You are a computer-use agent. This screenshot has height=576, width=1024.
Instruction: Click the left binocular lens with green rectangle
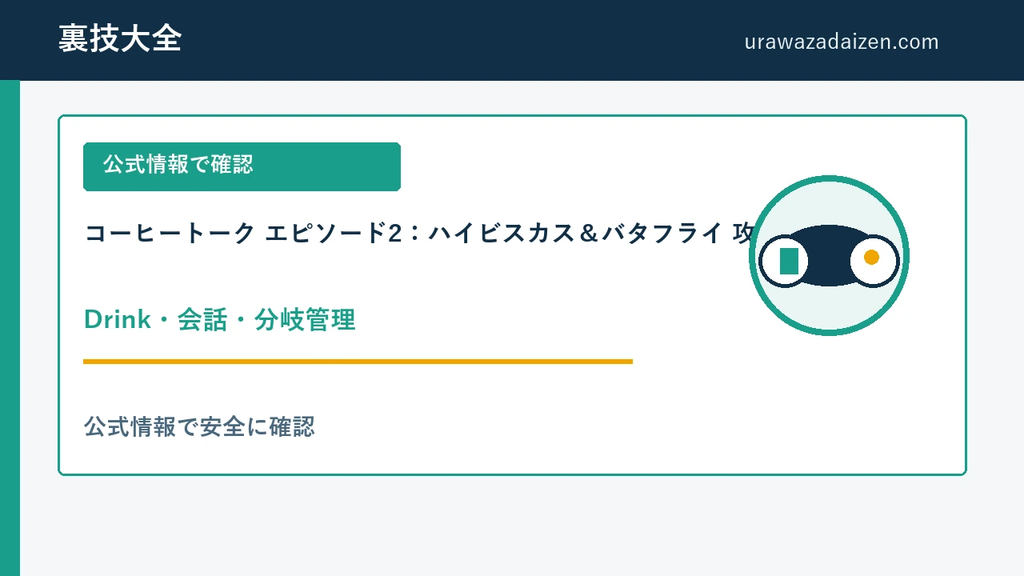point(784,261)
